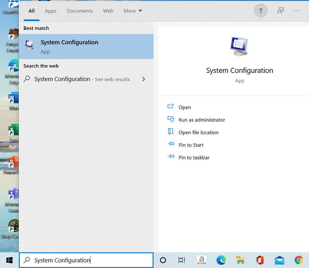Click the large System Configuration preview icon
Image resolution: width=309 pixels, height=268 pixels.
click(239, 46)
